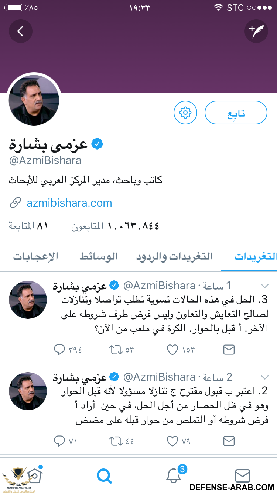Expand options chevron on second tweet

[264, 377]
